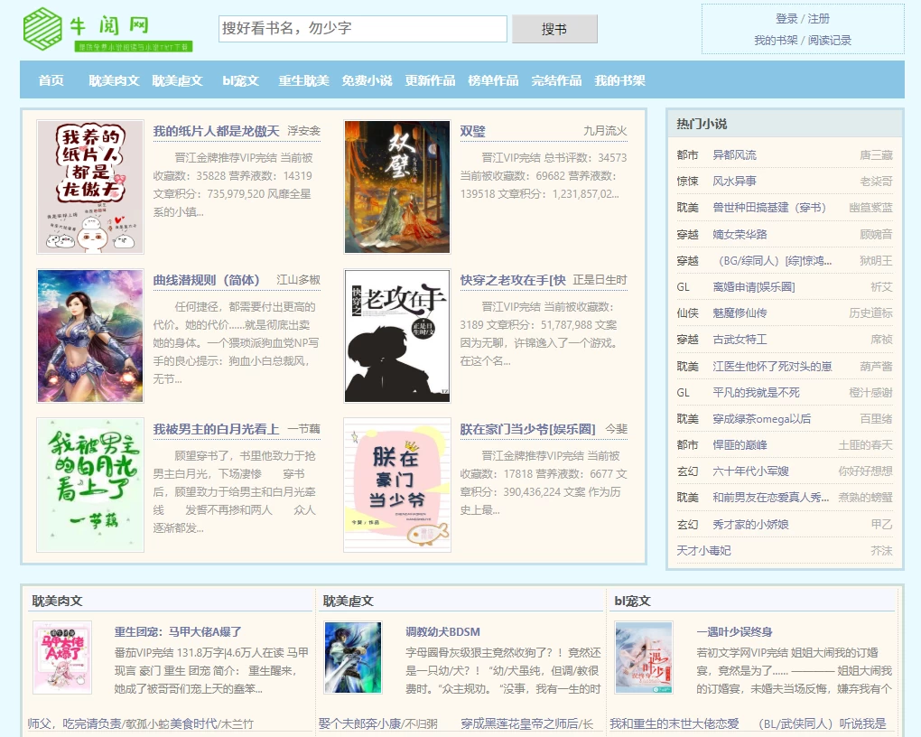The height and width of the screenshot is (737, 921).
Task: Open the 免费小说 navigation item
Action: 367,80
